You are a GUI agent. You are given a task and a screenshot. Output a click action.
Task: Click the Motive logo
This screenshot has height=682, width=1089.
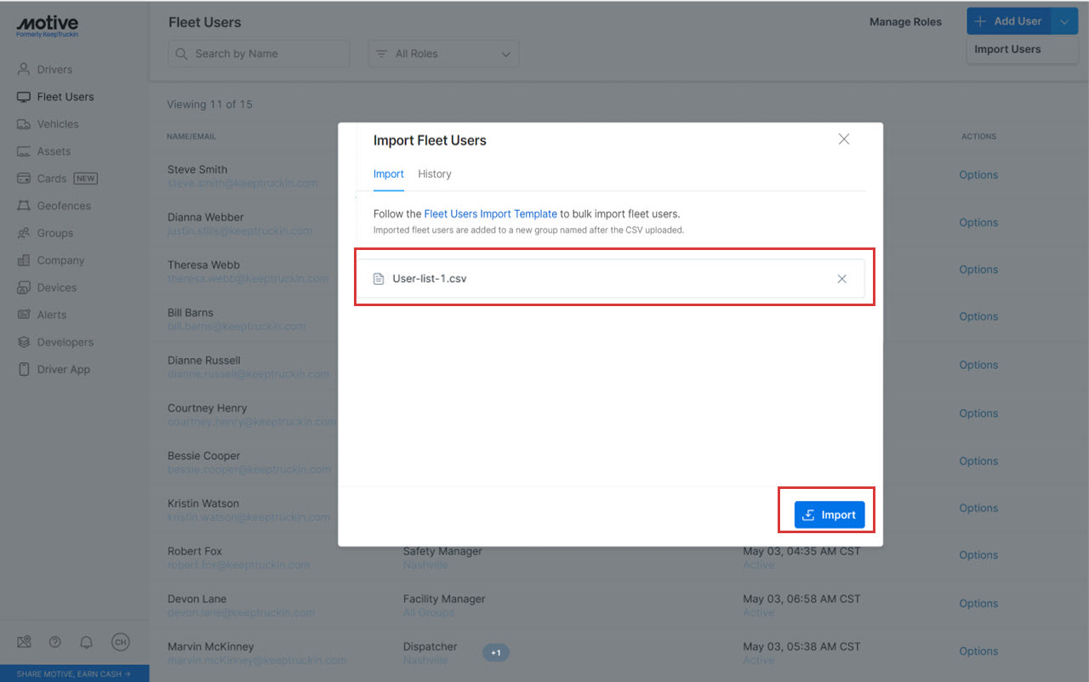pos(47,26)
